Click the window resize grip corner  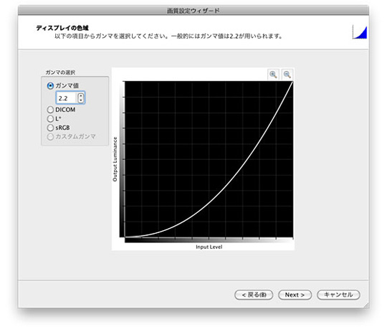click(366, 305)
